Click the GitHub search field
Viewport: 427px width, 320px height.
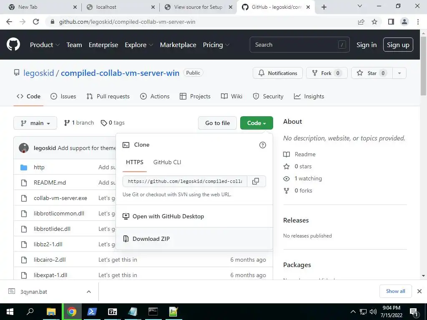299,45
